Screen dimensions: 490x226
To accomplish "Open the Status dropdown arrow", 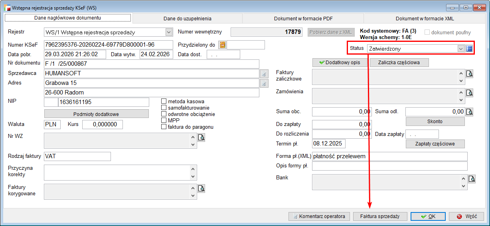I will (x=461, y=49).
